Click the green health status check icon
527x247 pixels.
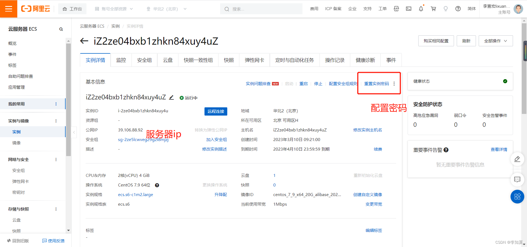point(505,81)
